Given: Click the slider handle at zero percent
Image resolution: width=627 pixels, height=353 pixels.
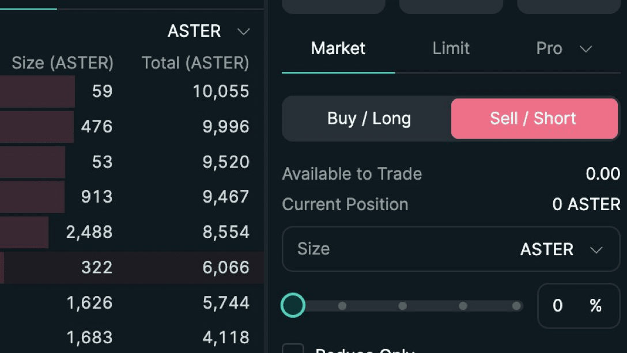Looking at the screenshot, I should (293, 305).
